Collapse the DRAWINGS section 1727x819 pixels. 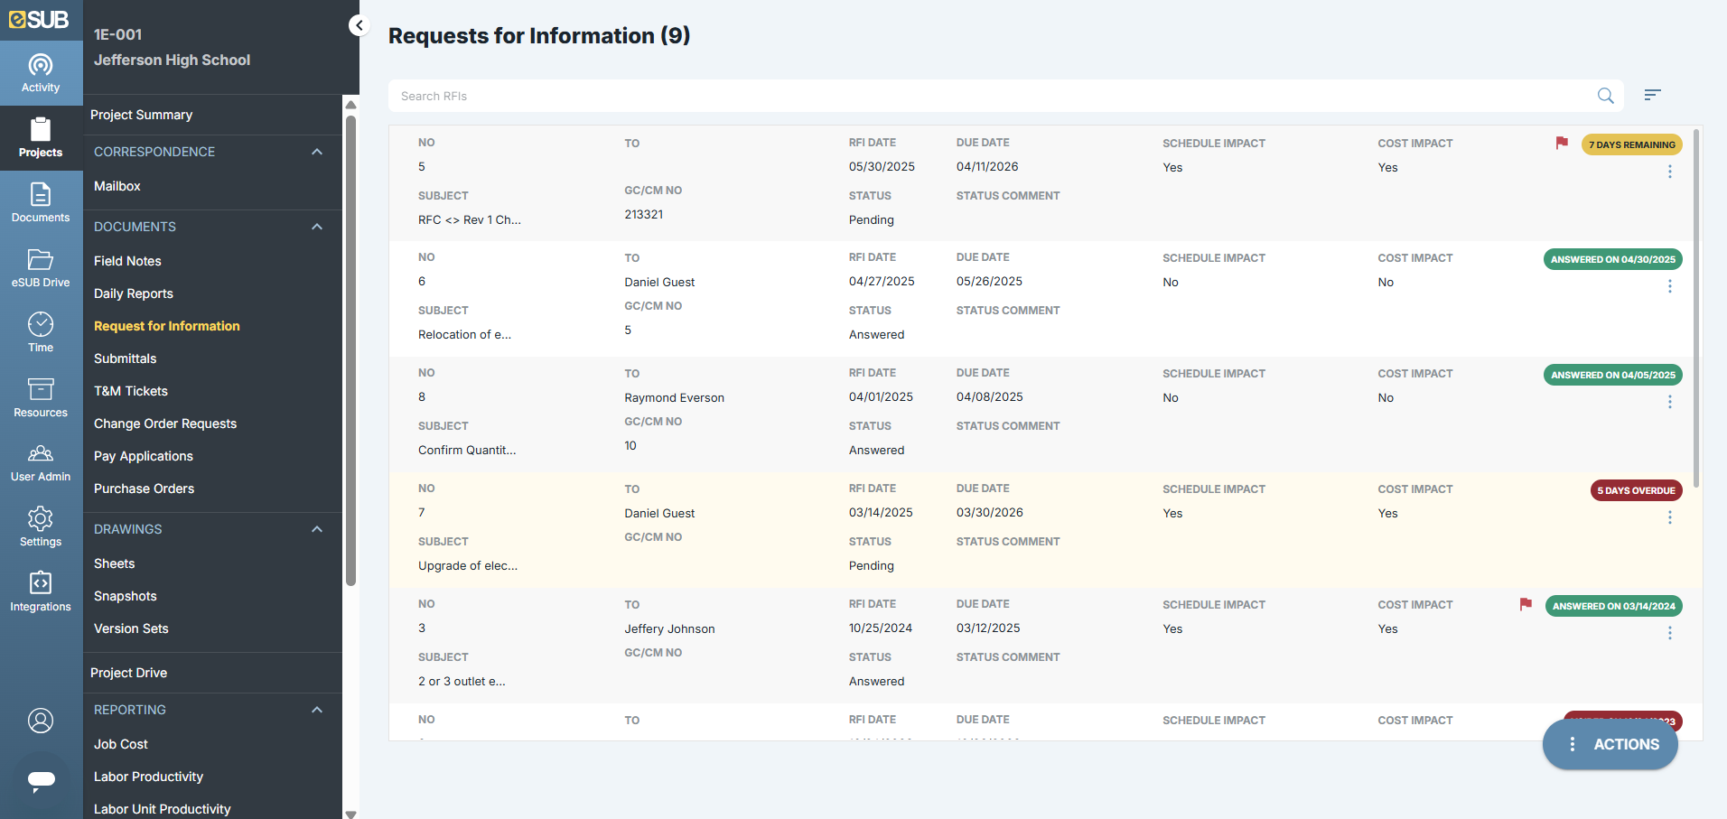[317, 529]
